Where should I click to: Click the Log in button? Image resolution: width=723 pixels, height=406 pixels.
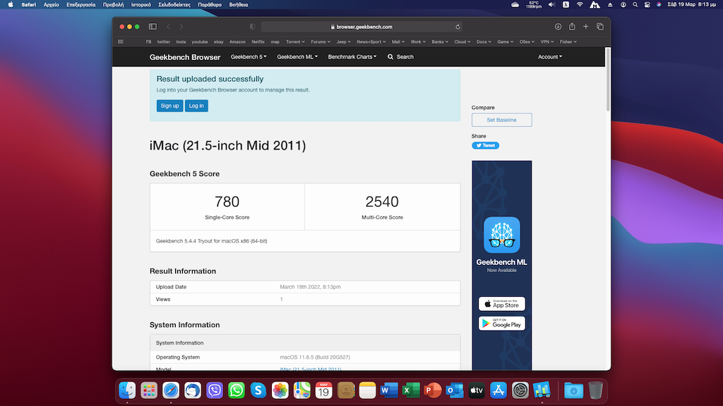pyautogui.click(x=196, y=106)
